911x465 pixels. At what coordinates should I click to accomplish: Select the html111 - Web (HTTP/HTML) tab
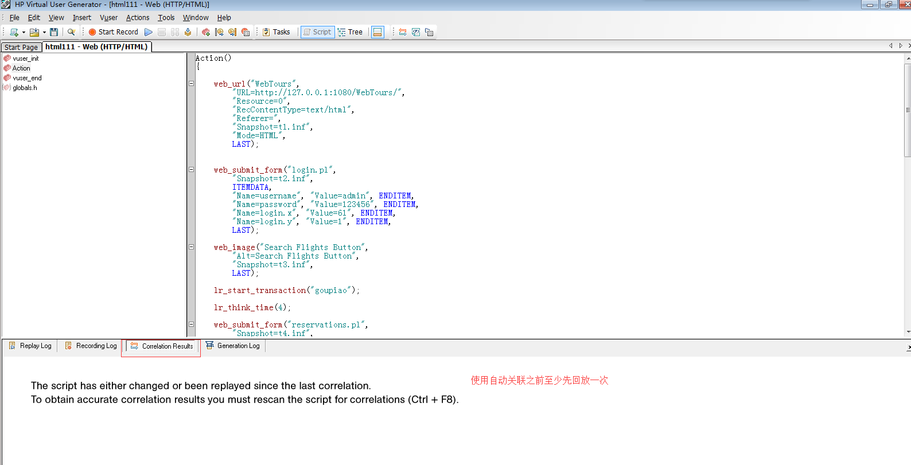point(96,47)
